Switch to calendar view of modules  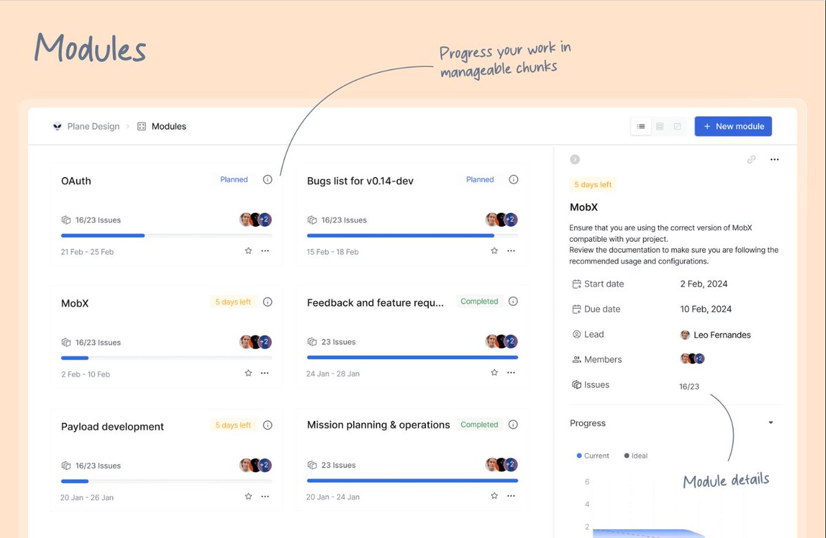[677, 126]
